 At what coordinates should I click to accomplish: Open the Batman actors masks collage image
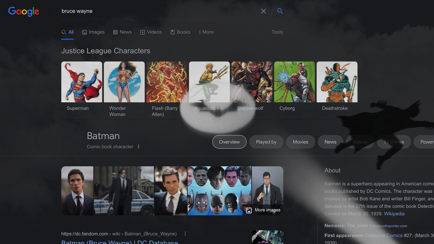coord(220,191)
